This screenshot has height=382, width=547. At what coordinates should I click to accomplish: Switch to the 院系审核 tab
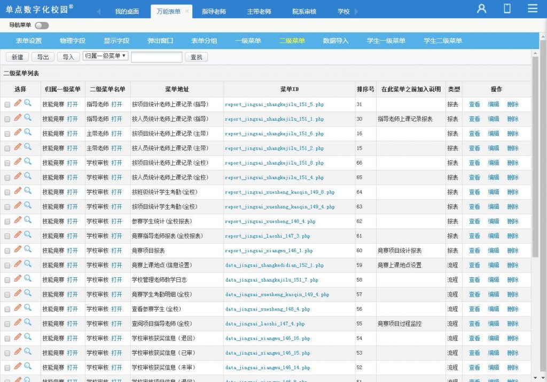coord(304,12)
